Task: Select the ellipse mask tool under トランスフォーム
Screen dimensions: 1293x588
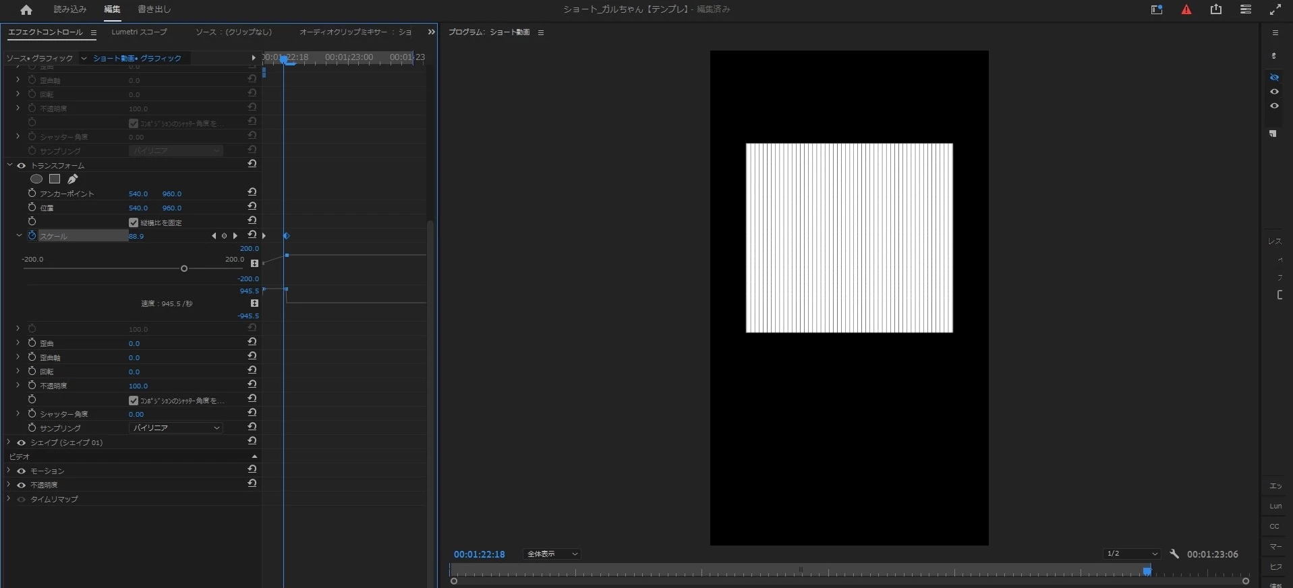Action: point(36,179)
